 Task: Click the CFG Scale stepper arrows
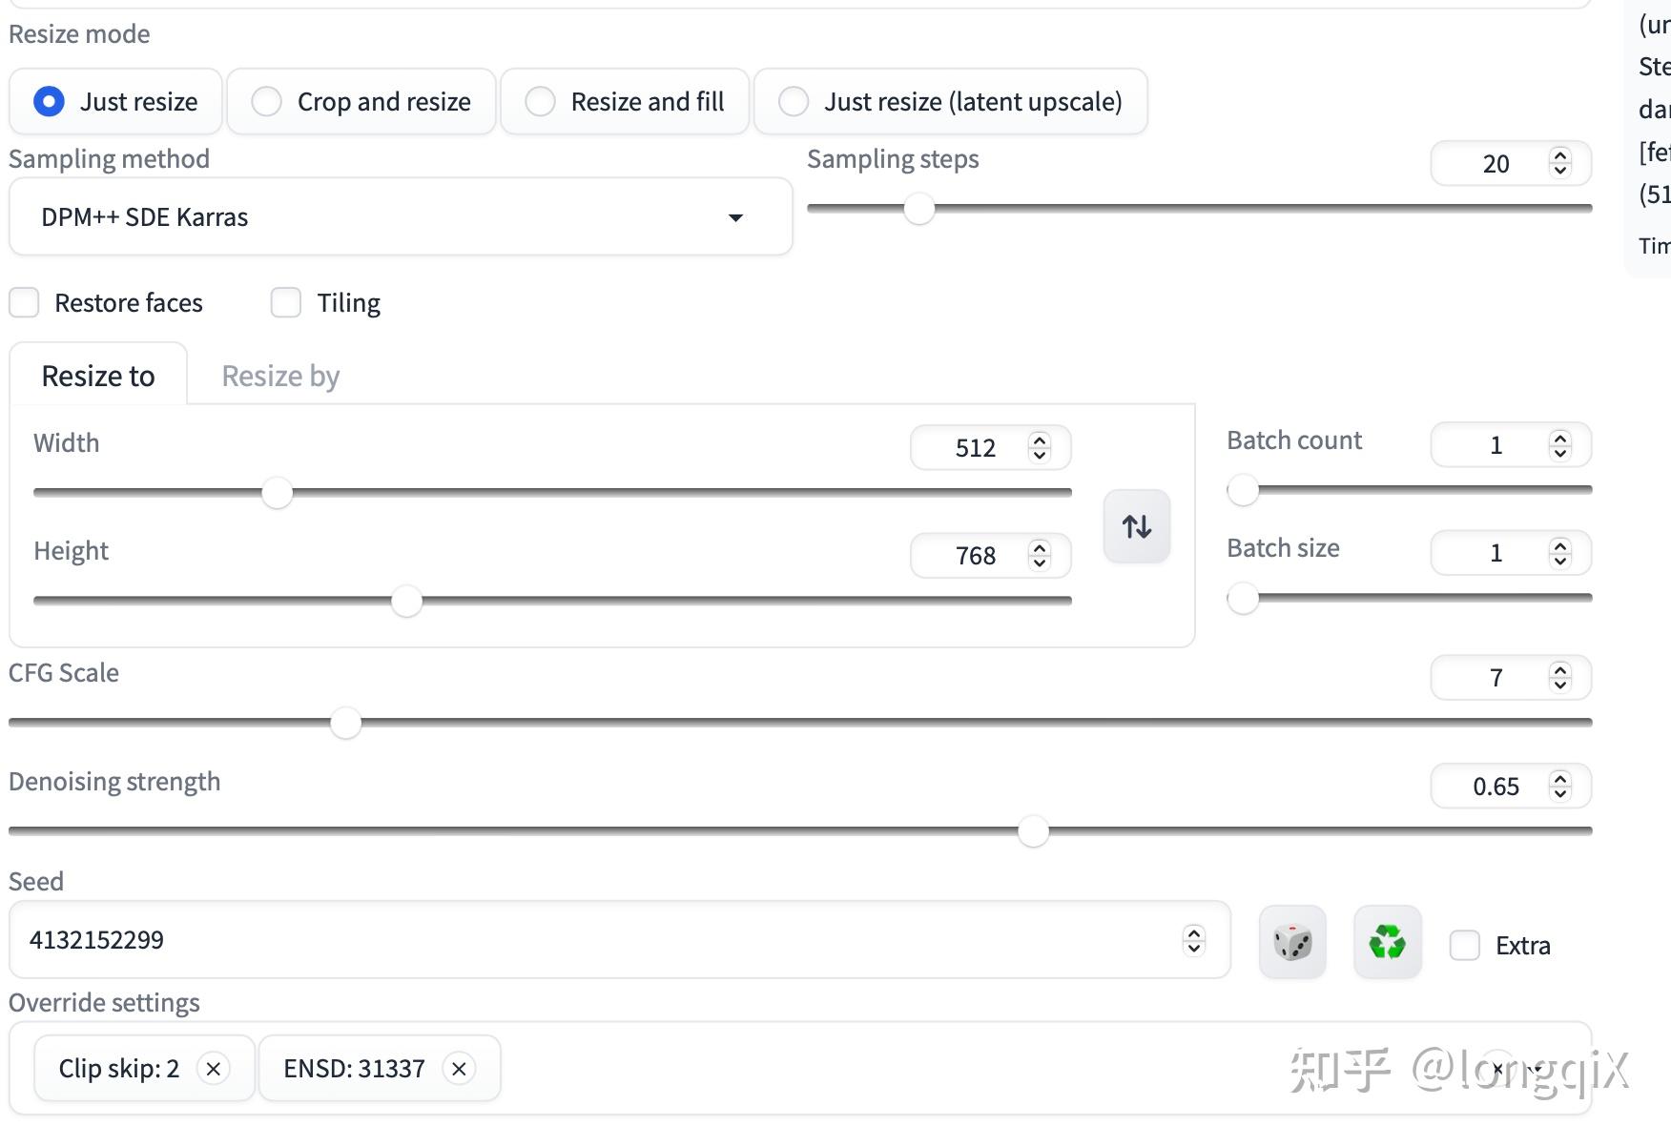coord(1560,677)
